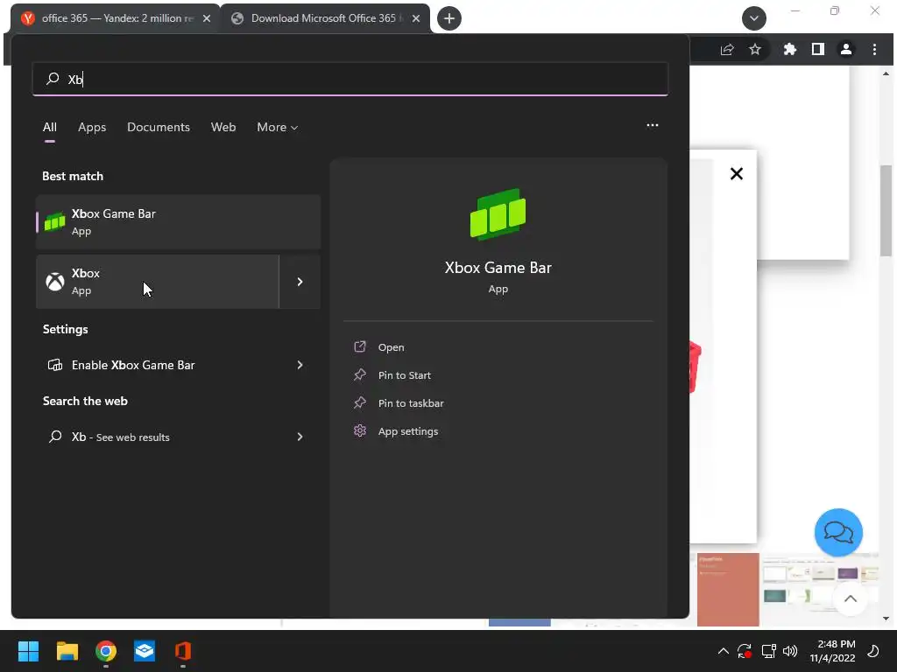Screen dimensions: 897x672
Task: Bookmark this page with star icon
Action: [755, 50]
